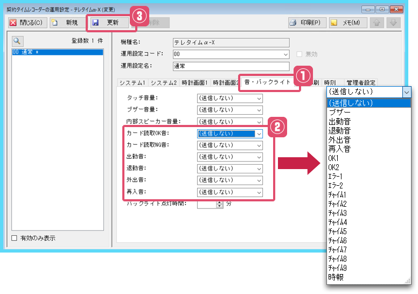Screen dimensions: 418x294
Task: Click the 更新 save button
Action: coord(108,23)
